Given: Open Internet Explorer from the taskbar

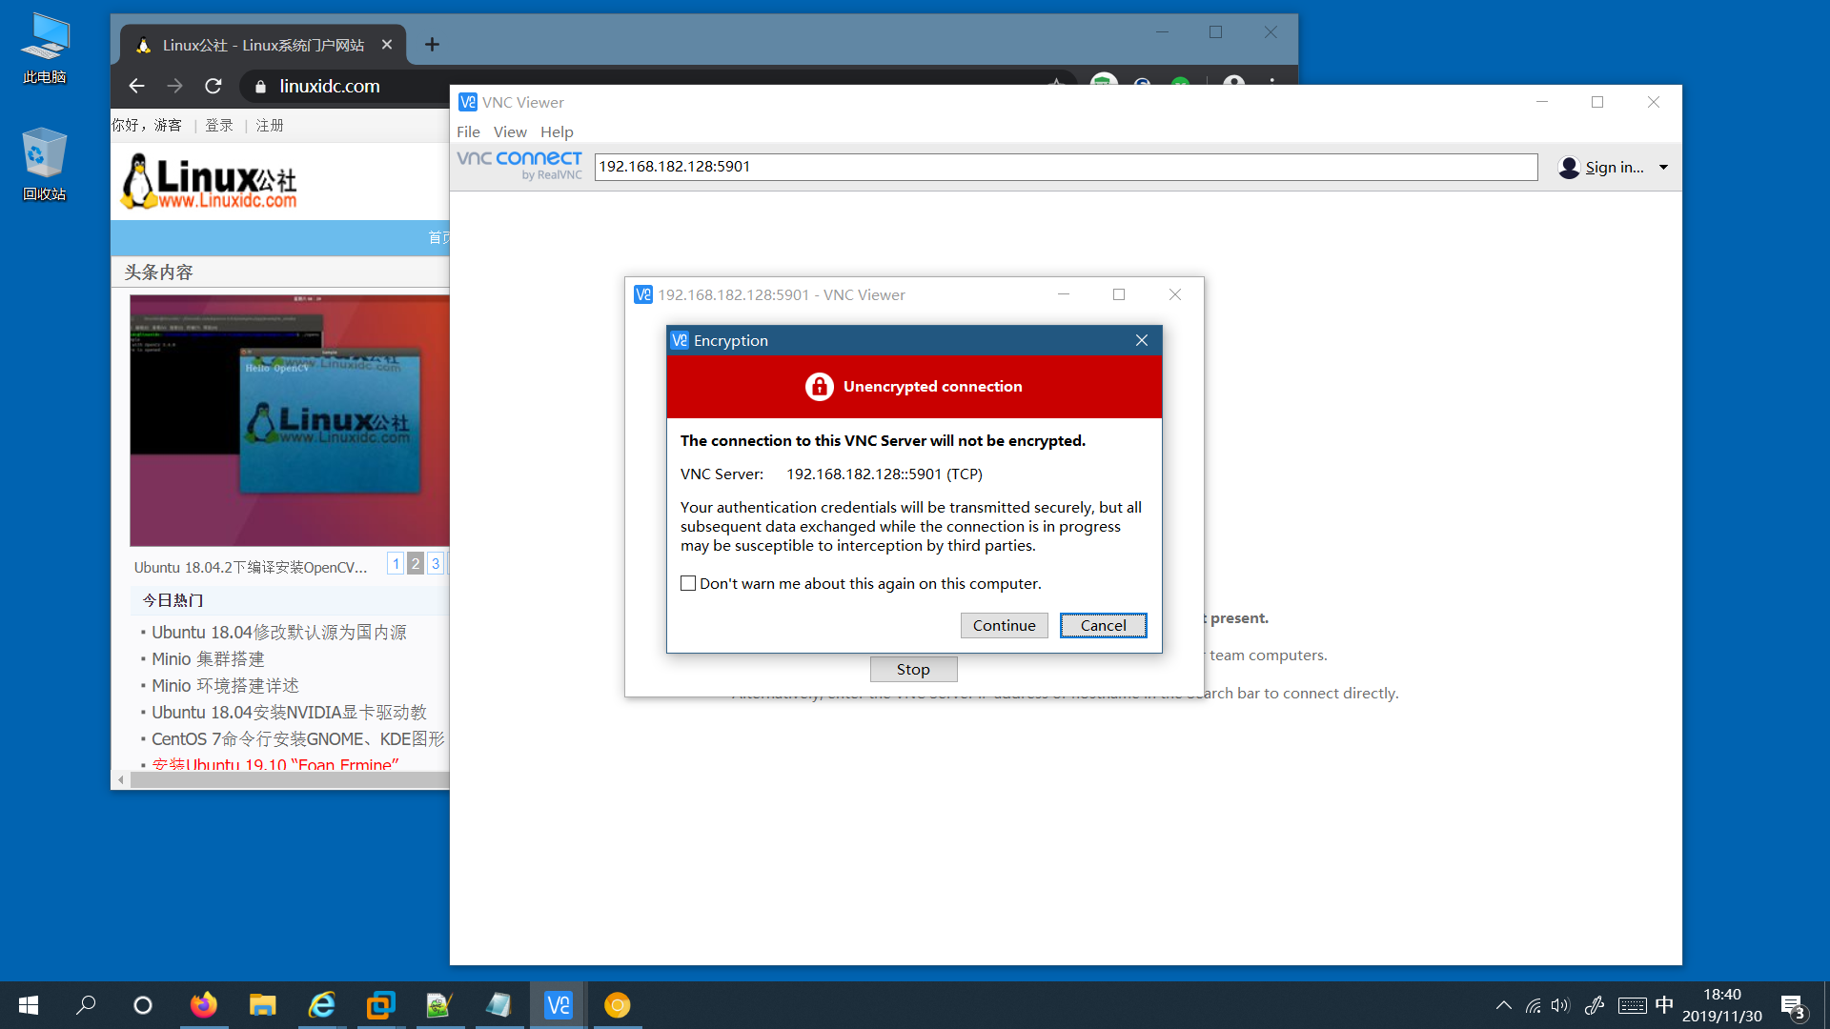Looking at the screenshot, I should click(321, 1005).
